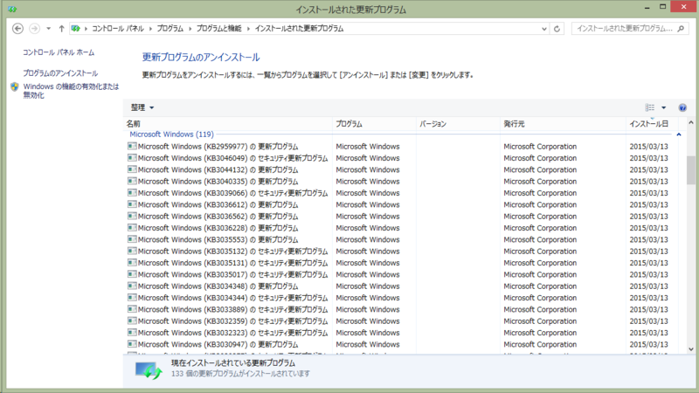Sort by 名前 column header
Viewport: 699px width, 393px height.
(227, 123)
